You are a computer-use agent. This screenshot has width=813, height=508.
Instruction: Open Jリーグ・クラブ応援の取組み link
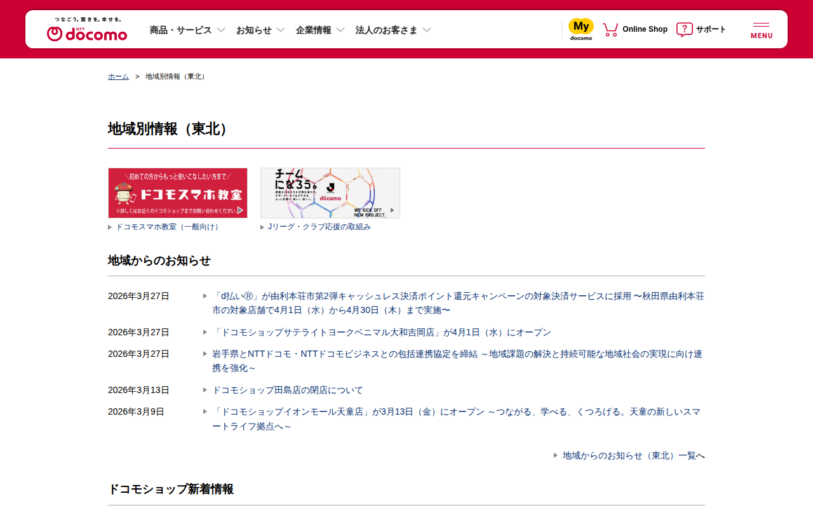click(319, 227)
